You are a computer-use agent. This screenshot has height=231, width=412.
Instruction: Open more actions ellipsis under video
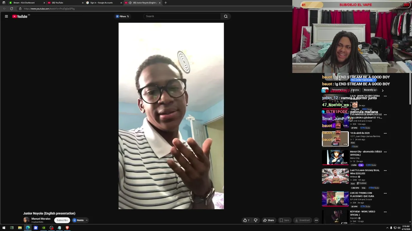click(x=316, y=220)
